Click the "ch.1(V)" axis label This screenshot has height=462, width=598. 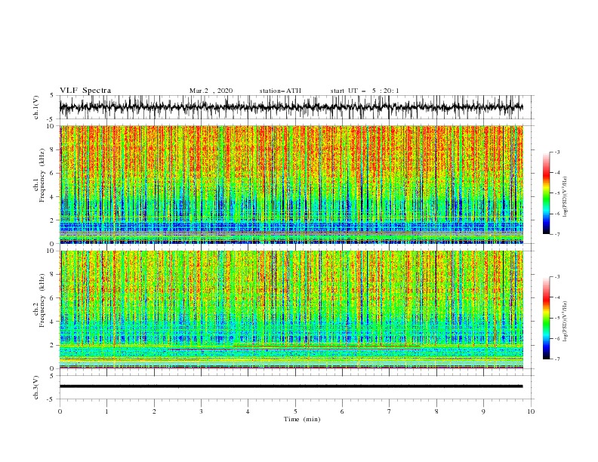pyautogui.click(x=36, y=107)
